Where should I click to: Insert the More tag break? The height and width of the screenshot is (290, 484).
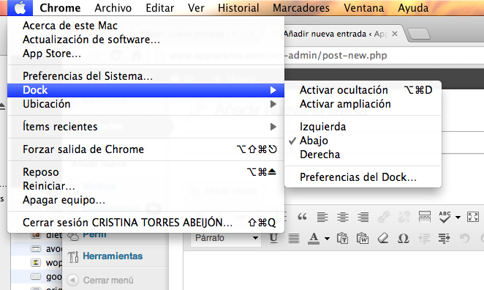(425, 217)
